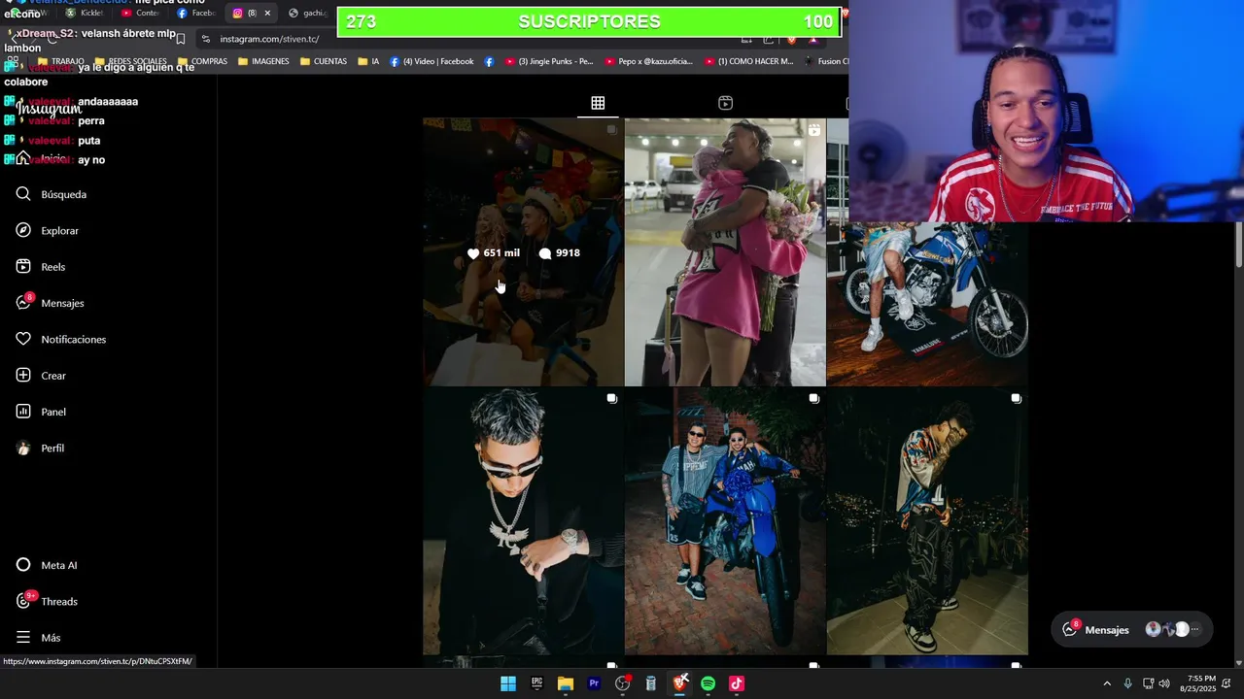Show hidden system tray icons
Viewport: 1244px width, 699px height.
coord(1107,683)
